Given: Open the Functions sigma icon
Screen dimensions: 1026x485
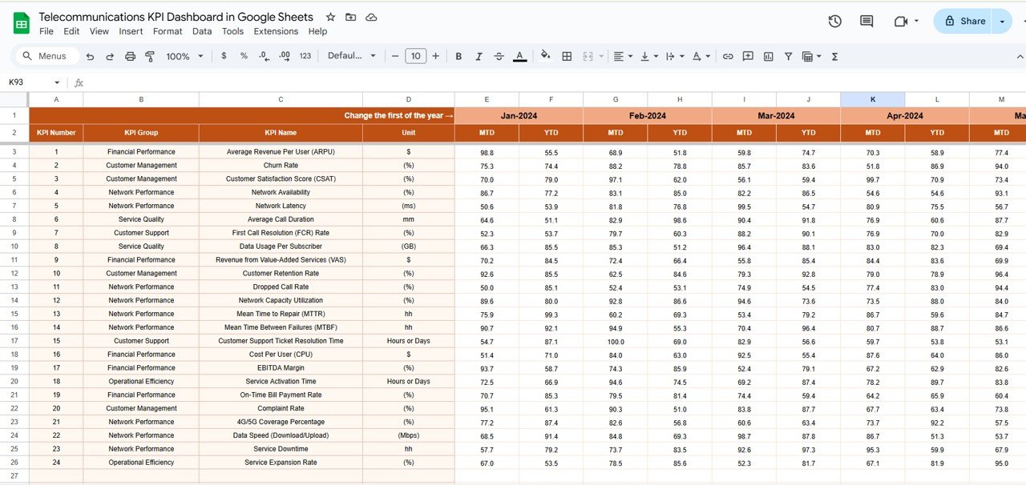Looking at the screenshot, I should pyautogui.click(x=835, y=56).
